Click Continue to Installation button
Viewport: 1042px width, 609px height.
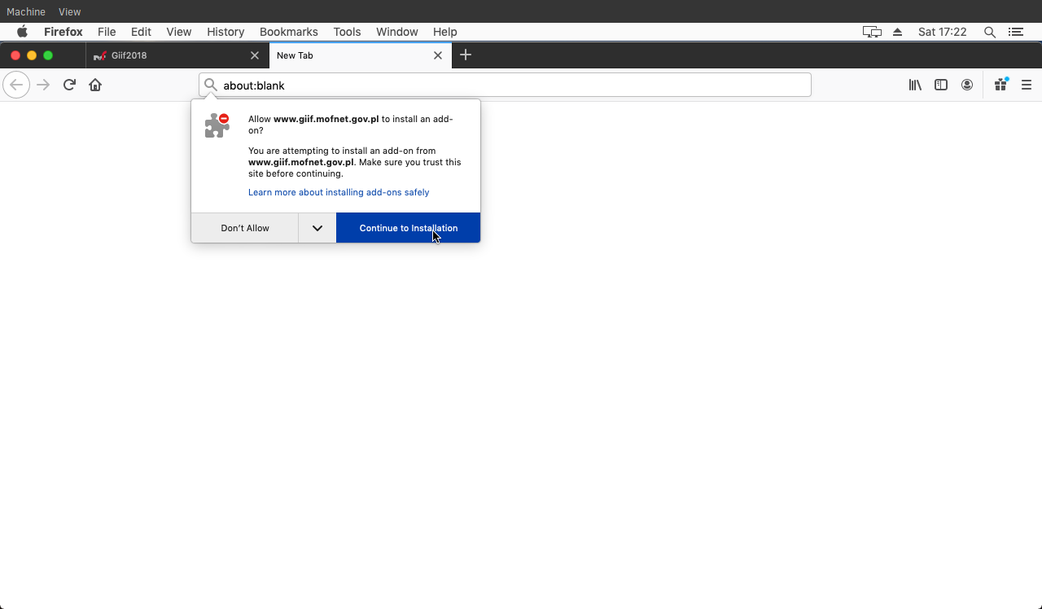click(408, 228)
